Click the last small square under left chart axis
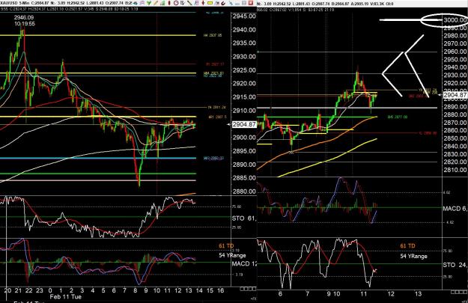The height and width of the screenshot is (303, 468). pyautogui.click(x=255, y=289)
